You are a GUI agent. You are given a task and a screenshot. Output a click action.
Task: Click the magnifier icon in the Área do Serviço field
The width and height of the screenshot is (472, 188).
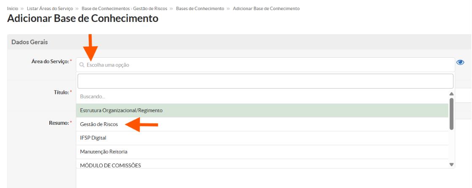click(81, 64)
